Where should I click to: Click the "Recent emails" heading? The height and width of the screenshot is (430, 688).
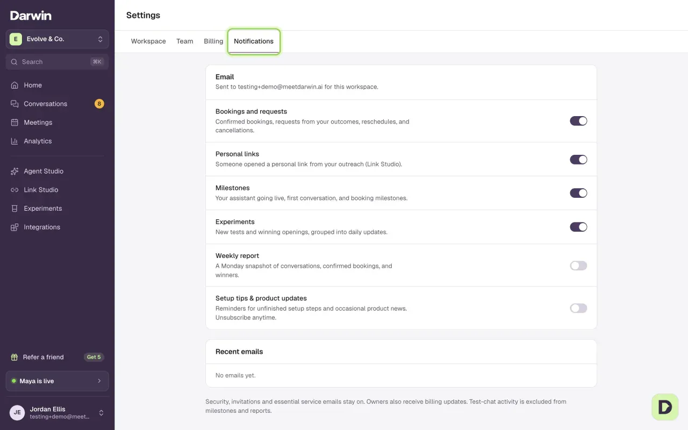239,352
